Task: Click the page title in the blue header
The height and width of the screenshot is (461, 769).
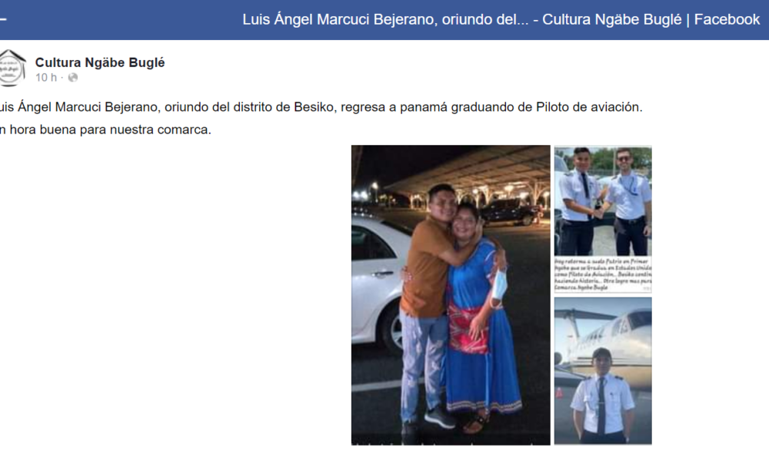Action: (501, 20)
